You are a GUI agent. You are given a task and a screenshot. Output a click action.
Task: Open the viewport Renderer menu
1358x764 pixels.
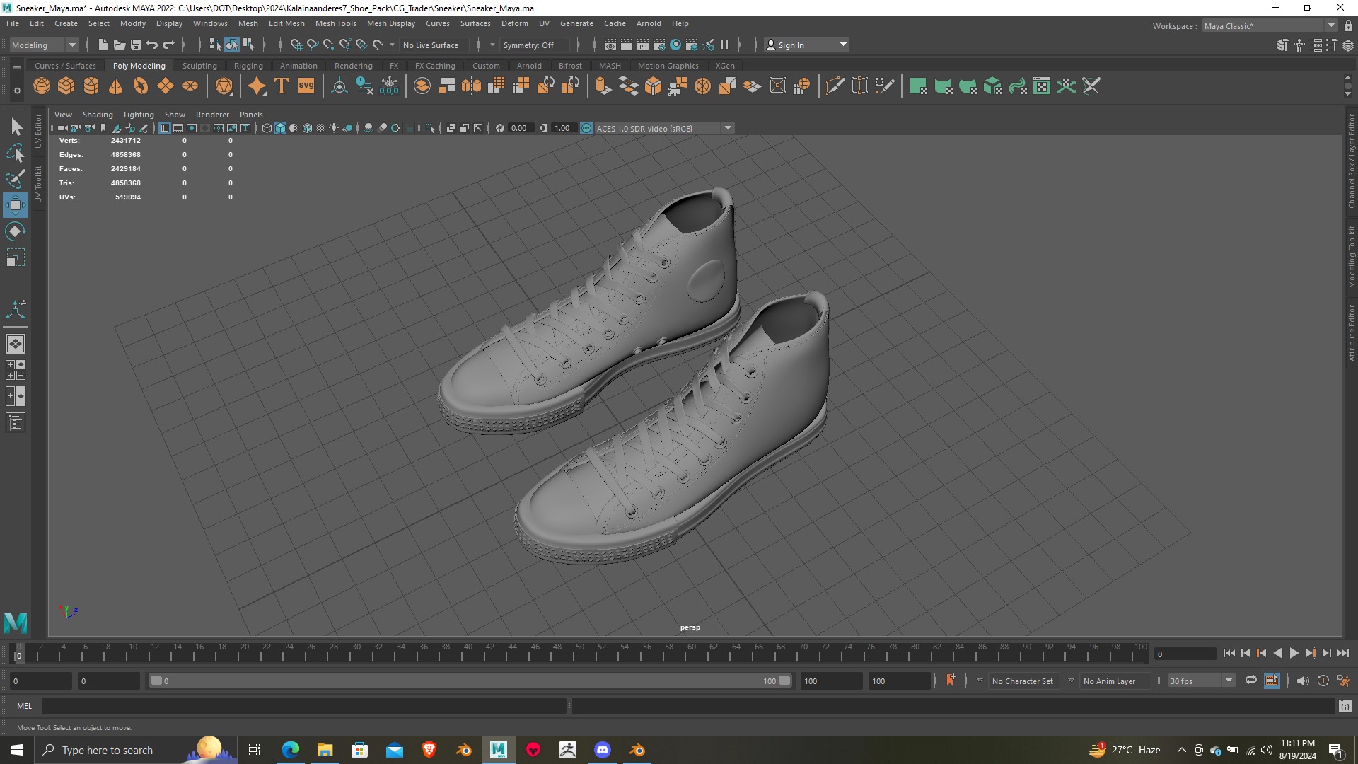tap(212, 115)
